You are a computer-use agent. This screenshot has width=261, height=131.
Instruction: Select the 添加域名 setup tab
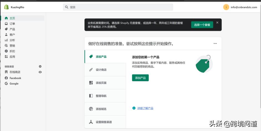coord(105,109)
